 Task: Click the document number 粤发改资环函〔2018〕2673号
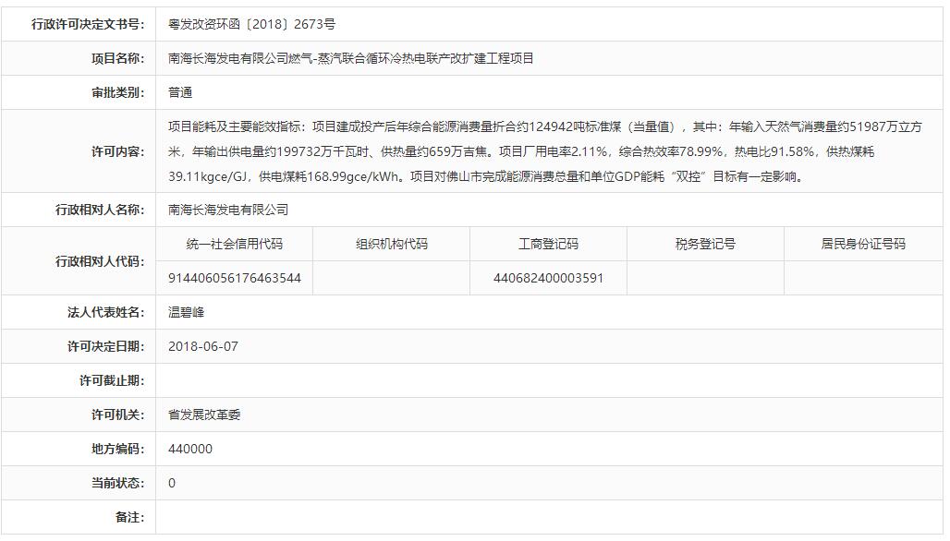(x=251, y=25)
